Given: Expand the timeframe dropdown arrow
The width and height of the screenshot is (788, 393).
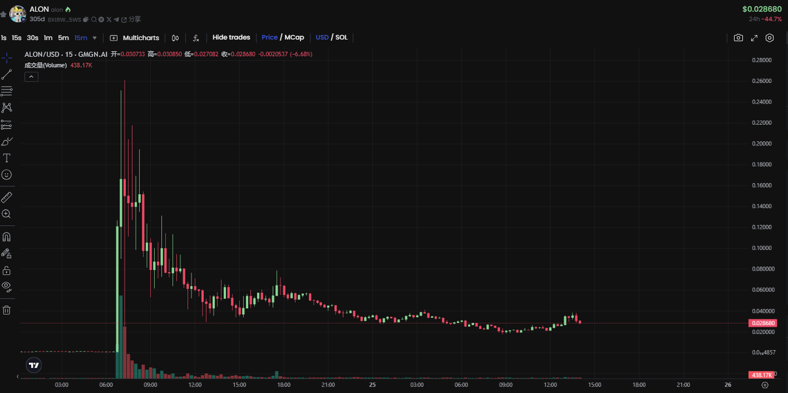Looking at the screenshot, I should (x=95, y=38).
